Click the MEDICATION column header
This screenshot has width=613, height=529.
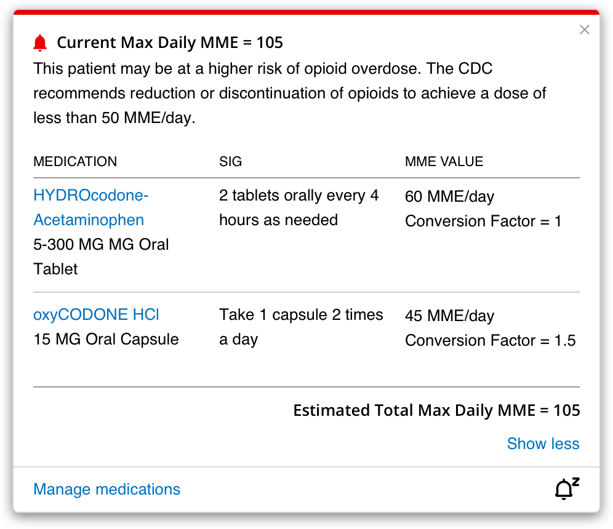coord(75,161)
